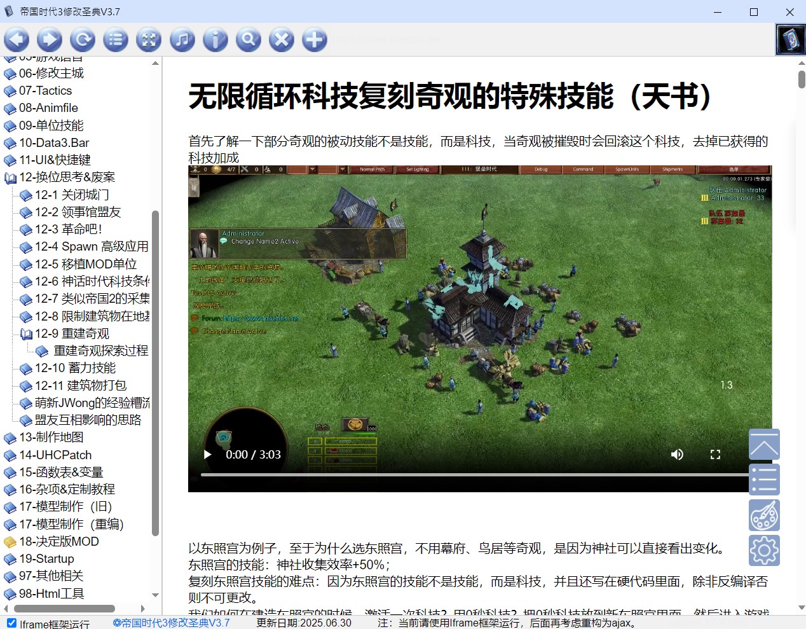Jump to top with floating up-arrow button
Screen dimensions: 806x629
[764, 445]
